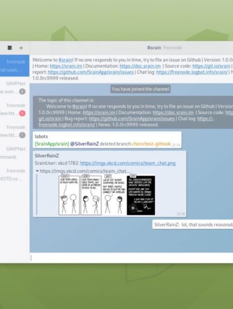Image resolution: width=233 pixels, height=309 pixels.
Task: Focus the message input field
Action: [x=132, y=258]
